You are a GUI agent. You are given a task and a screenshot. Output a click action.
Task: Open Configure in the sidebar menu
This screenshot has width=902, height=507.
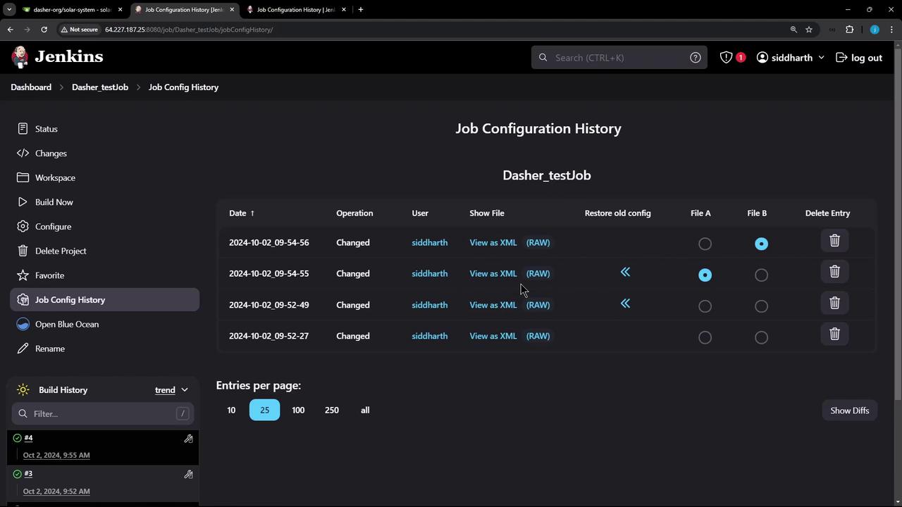coord(53,227)
